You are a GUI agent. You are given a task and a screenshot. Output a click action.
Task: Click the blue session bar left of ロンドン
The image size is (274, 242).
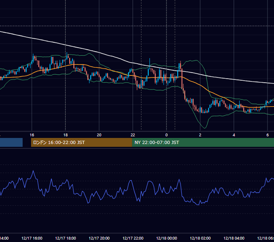(11, 142)
